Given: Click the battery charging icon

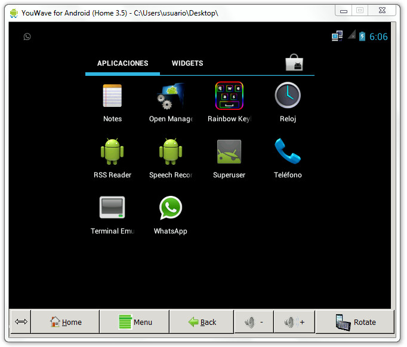Looking at the screenshot, I should pos(362,36).
